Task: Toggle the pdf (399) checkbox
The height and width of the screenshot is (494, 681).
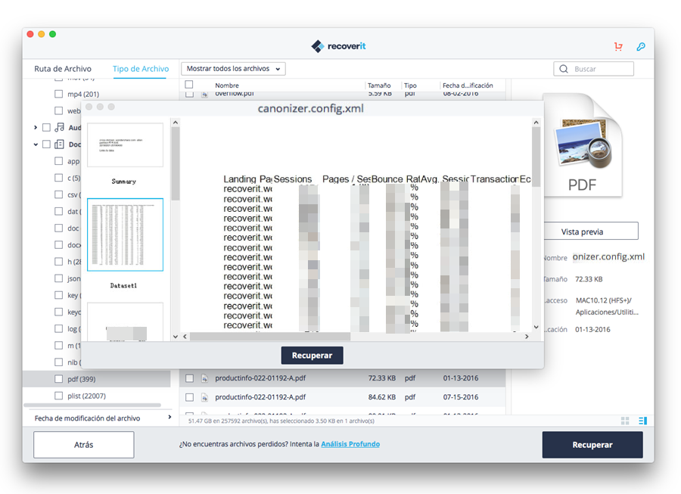Action: pyautogui.click(x=58, y=379)
